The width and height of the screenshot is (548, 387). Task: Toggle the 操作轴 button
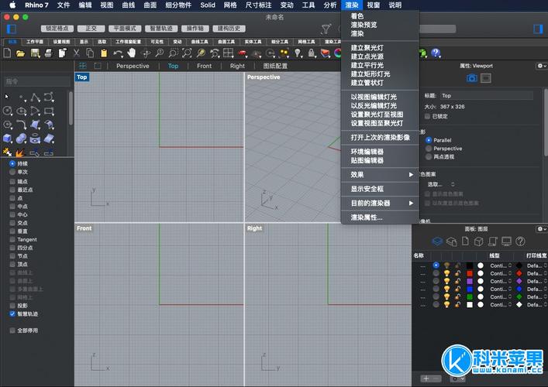[195, 29]
